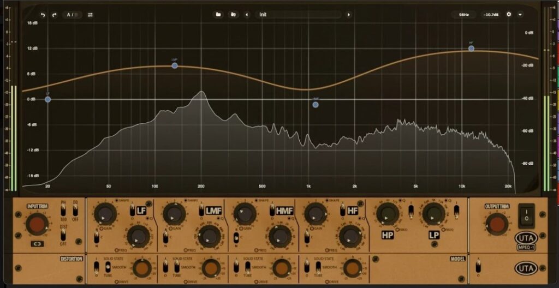
Task: Click the HMF frequency knob
Action: [280, 236]
